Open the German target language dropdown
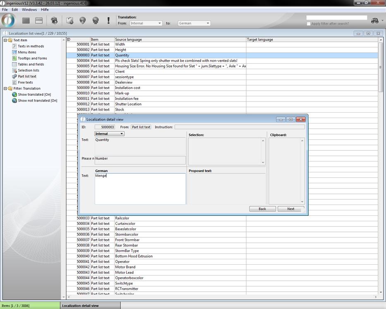Image resolution: width=386 pixels, height=309 pixels. point(194,23)
